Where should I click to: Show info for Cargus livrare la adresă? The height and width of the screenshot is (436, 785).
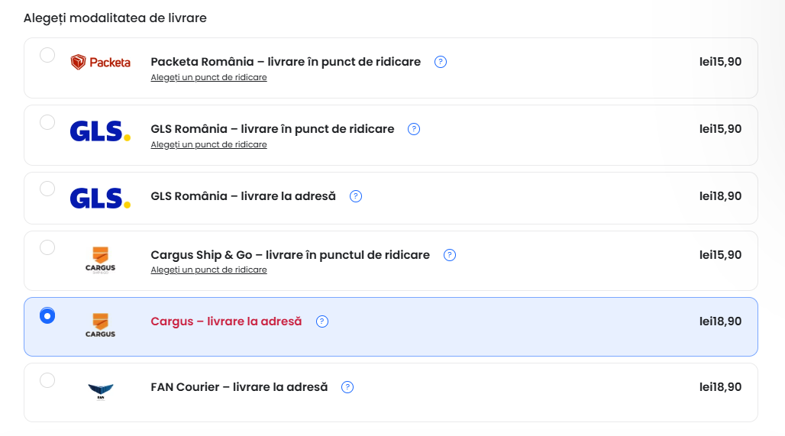point(322,321)
